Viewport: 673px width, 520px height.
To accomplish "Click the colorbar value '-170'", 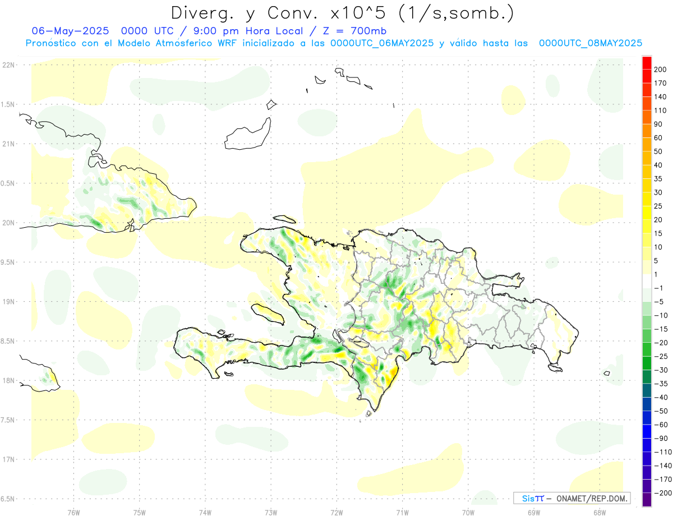I will (662, 479).
